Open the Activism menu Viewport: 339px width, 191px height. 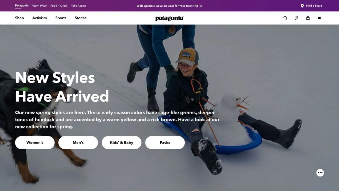[x=40, y=18]
